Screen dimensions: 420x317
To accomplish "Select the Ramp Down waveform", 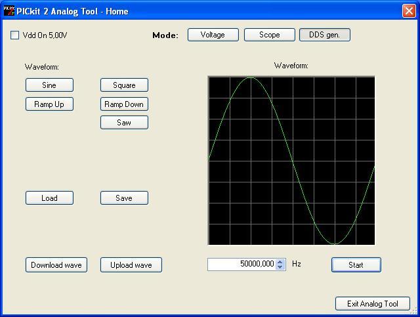I will coord(124,104).
